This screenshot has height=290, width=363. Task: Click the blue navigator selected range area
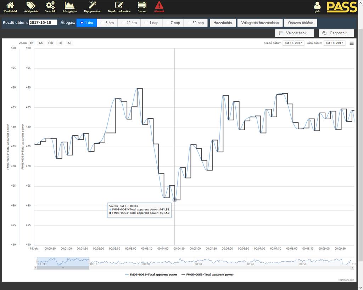[x=63, y=262]
